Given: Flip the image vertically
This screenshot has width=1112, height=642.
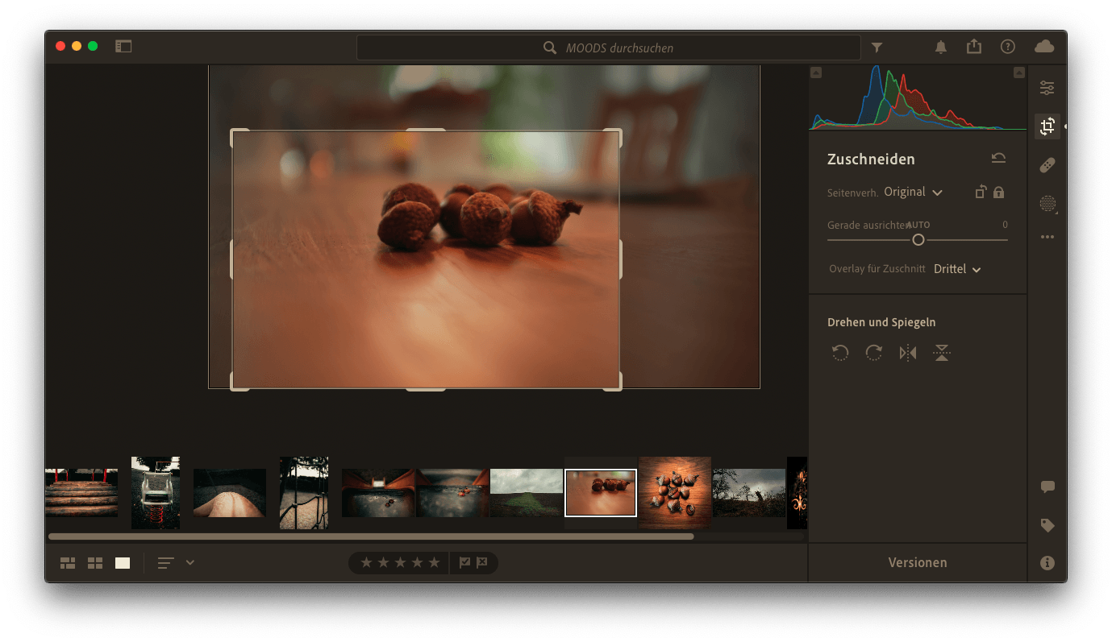Looking at the screenshot, I should tap(941, 353).
